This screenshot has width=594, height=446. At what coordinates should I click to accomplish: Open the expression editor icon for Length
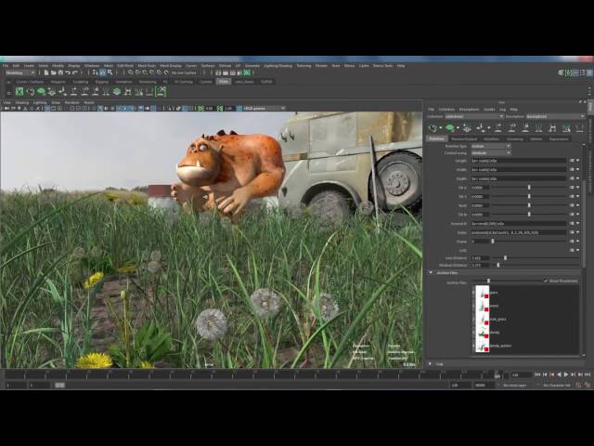point(572,161)
